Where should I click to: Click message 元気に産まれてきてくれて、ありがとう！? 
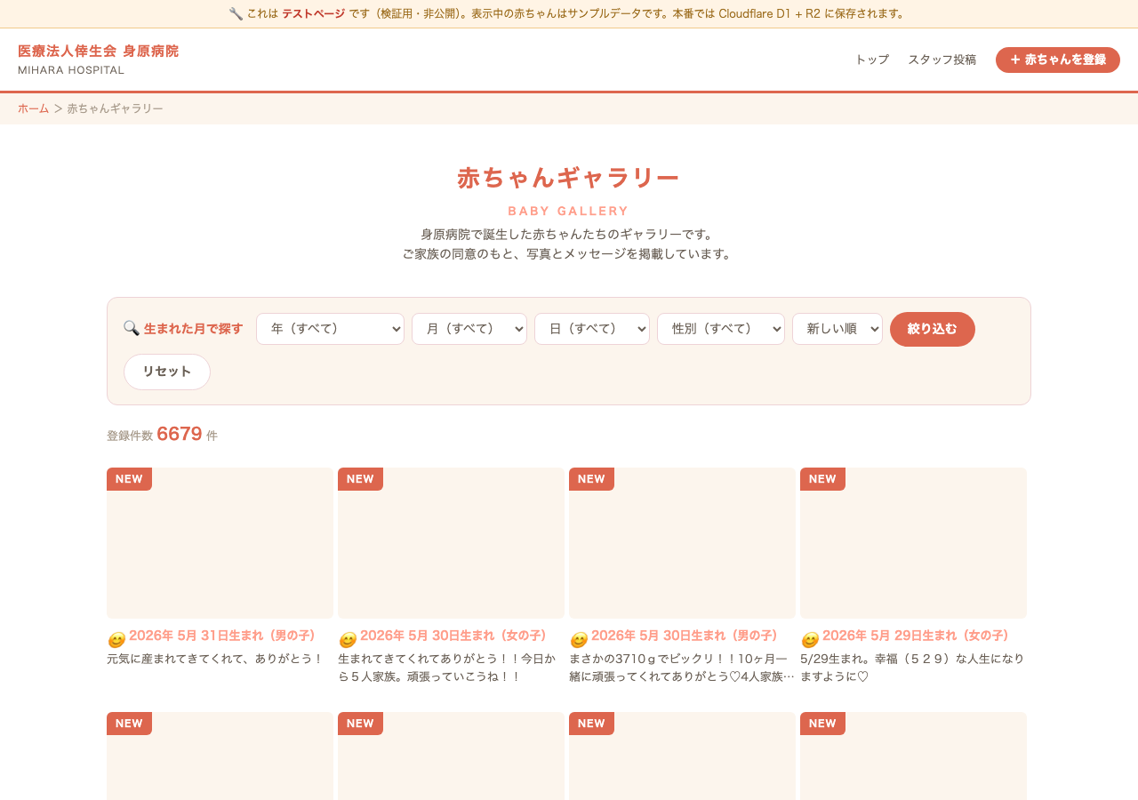215,659
